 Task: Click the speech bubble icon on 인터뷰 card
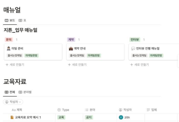point(133,48)
